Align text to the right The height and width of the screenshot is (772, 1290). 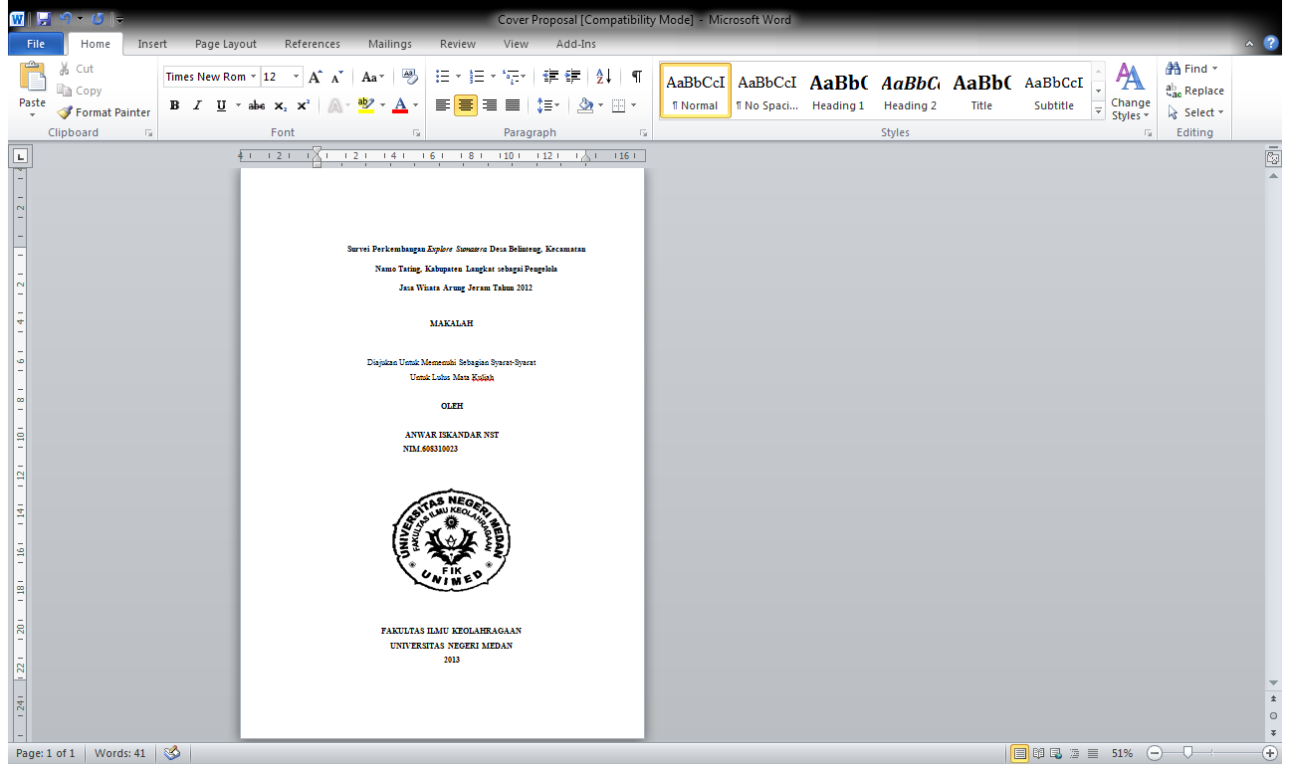click(489, 105)
